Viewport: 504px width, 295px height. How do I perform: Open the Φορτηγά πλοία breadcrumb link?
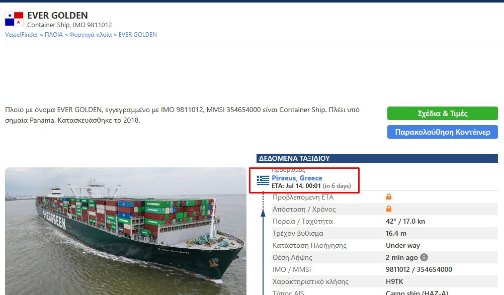click(x=91, y=35)
